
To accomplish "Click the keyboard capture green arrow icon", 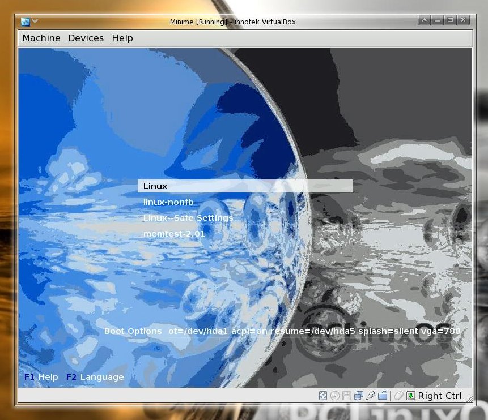I will (411, 396).
